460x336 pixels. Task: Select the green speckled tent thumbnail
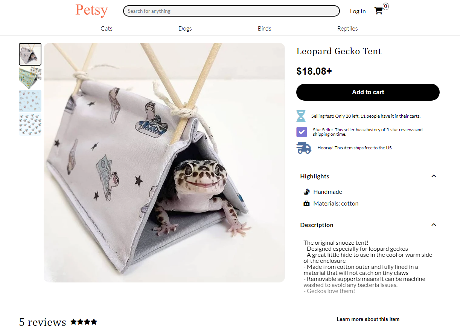point(30,78)
